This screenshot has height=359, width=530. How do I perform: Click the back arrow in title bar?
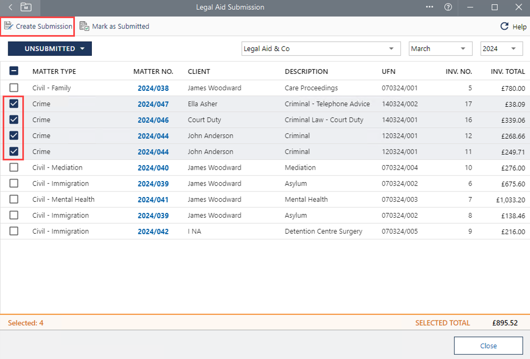(11, 7)
